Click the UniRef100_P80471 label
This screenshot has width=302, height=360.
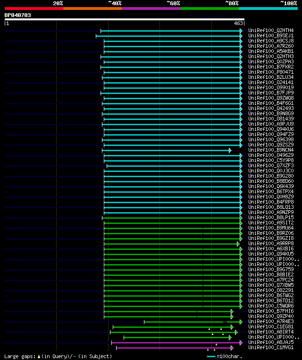click(x=271, y=72)
